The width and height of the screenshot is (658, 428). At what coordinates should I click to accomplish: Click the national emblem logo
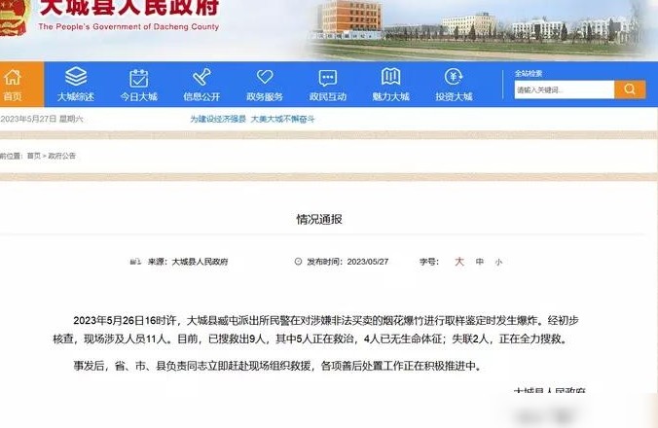click(x=15, y=18)
